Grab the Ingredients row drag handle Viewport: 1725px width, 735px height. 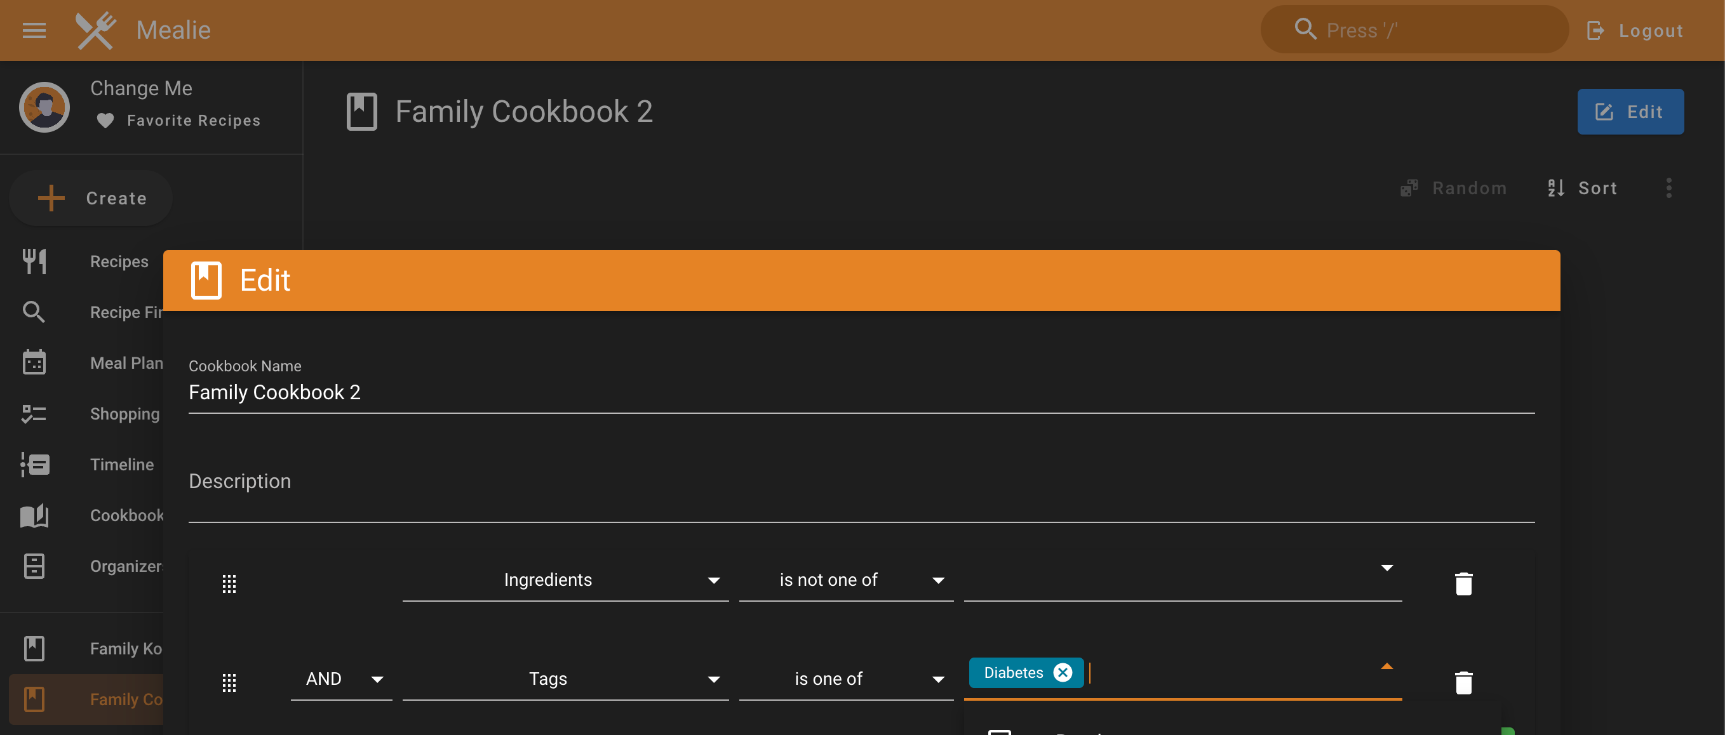coord(229,583)
